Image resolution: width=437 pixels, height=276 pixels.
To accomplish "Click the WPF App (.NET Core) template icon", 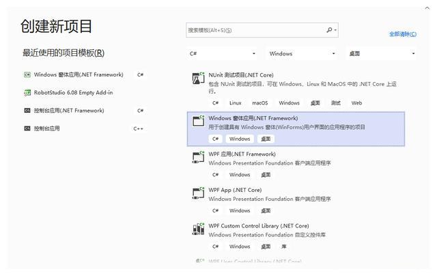I will point(198,193).
